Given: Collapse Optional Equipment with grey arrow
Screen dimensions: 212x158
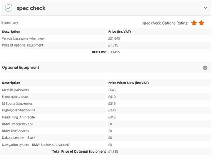Looking at the screenshot, I should 205,68.
